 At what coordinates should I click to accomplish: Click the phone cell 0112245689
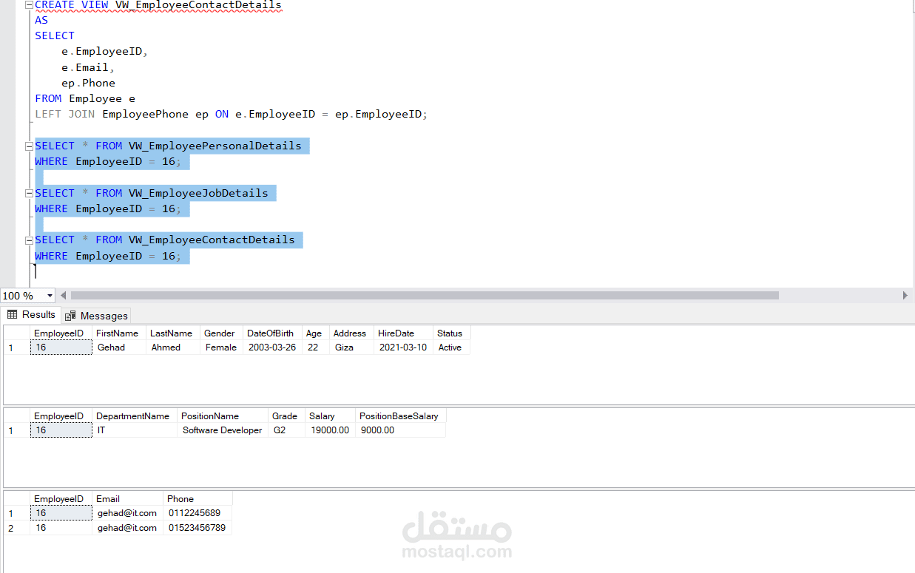tap(198, 513)
